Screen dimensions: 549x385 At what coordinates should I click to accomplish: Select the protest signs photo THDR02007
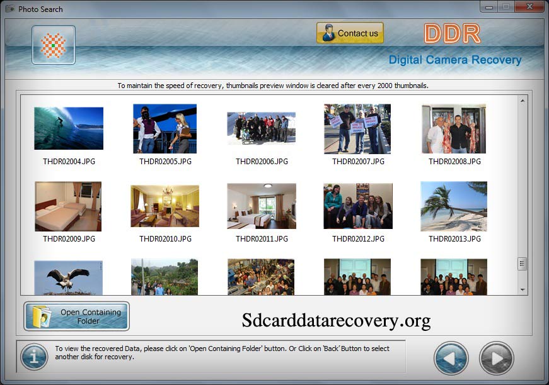[x=357, y=128]
